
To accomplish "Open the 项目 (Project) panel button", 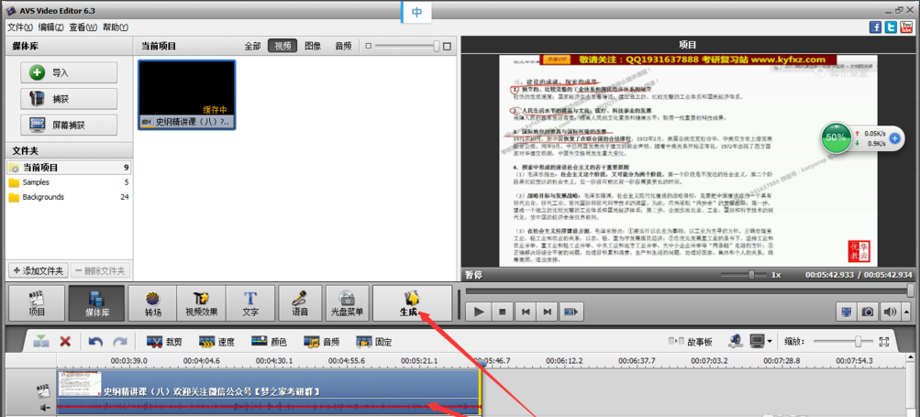I will [x=37, y=303].
